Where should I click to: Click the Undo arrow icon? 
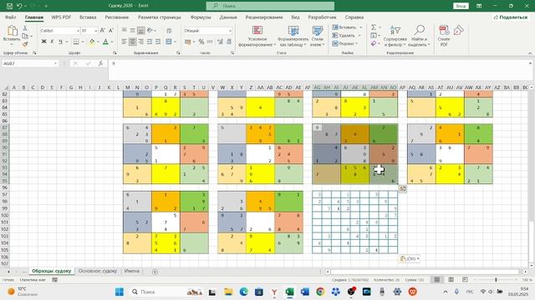(x=19, y=6)
